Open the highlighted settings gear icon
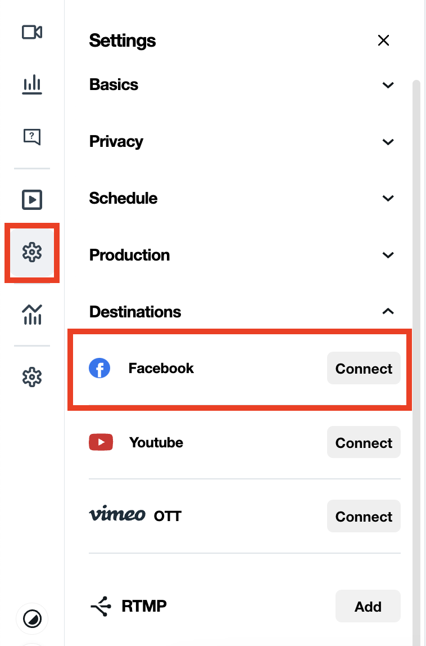The height and width of the screenshot is (646, 426). [x=32, y=253]
